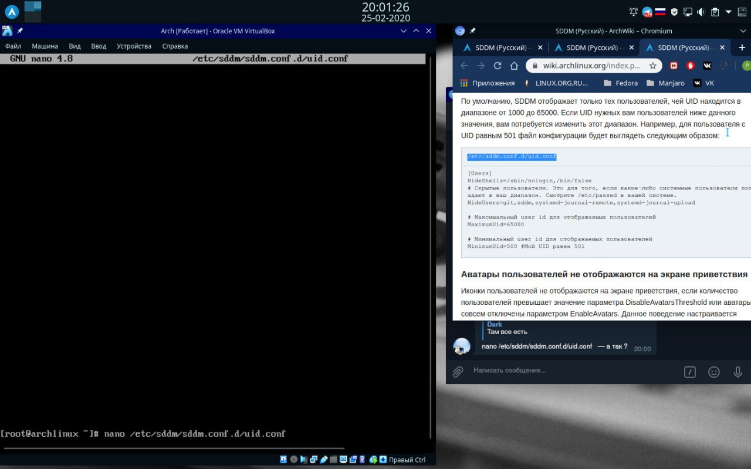Open panel configuration icon at far right

point(743,12)
